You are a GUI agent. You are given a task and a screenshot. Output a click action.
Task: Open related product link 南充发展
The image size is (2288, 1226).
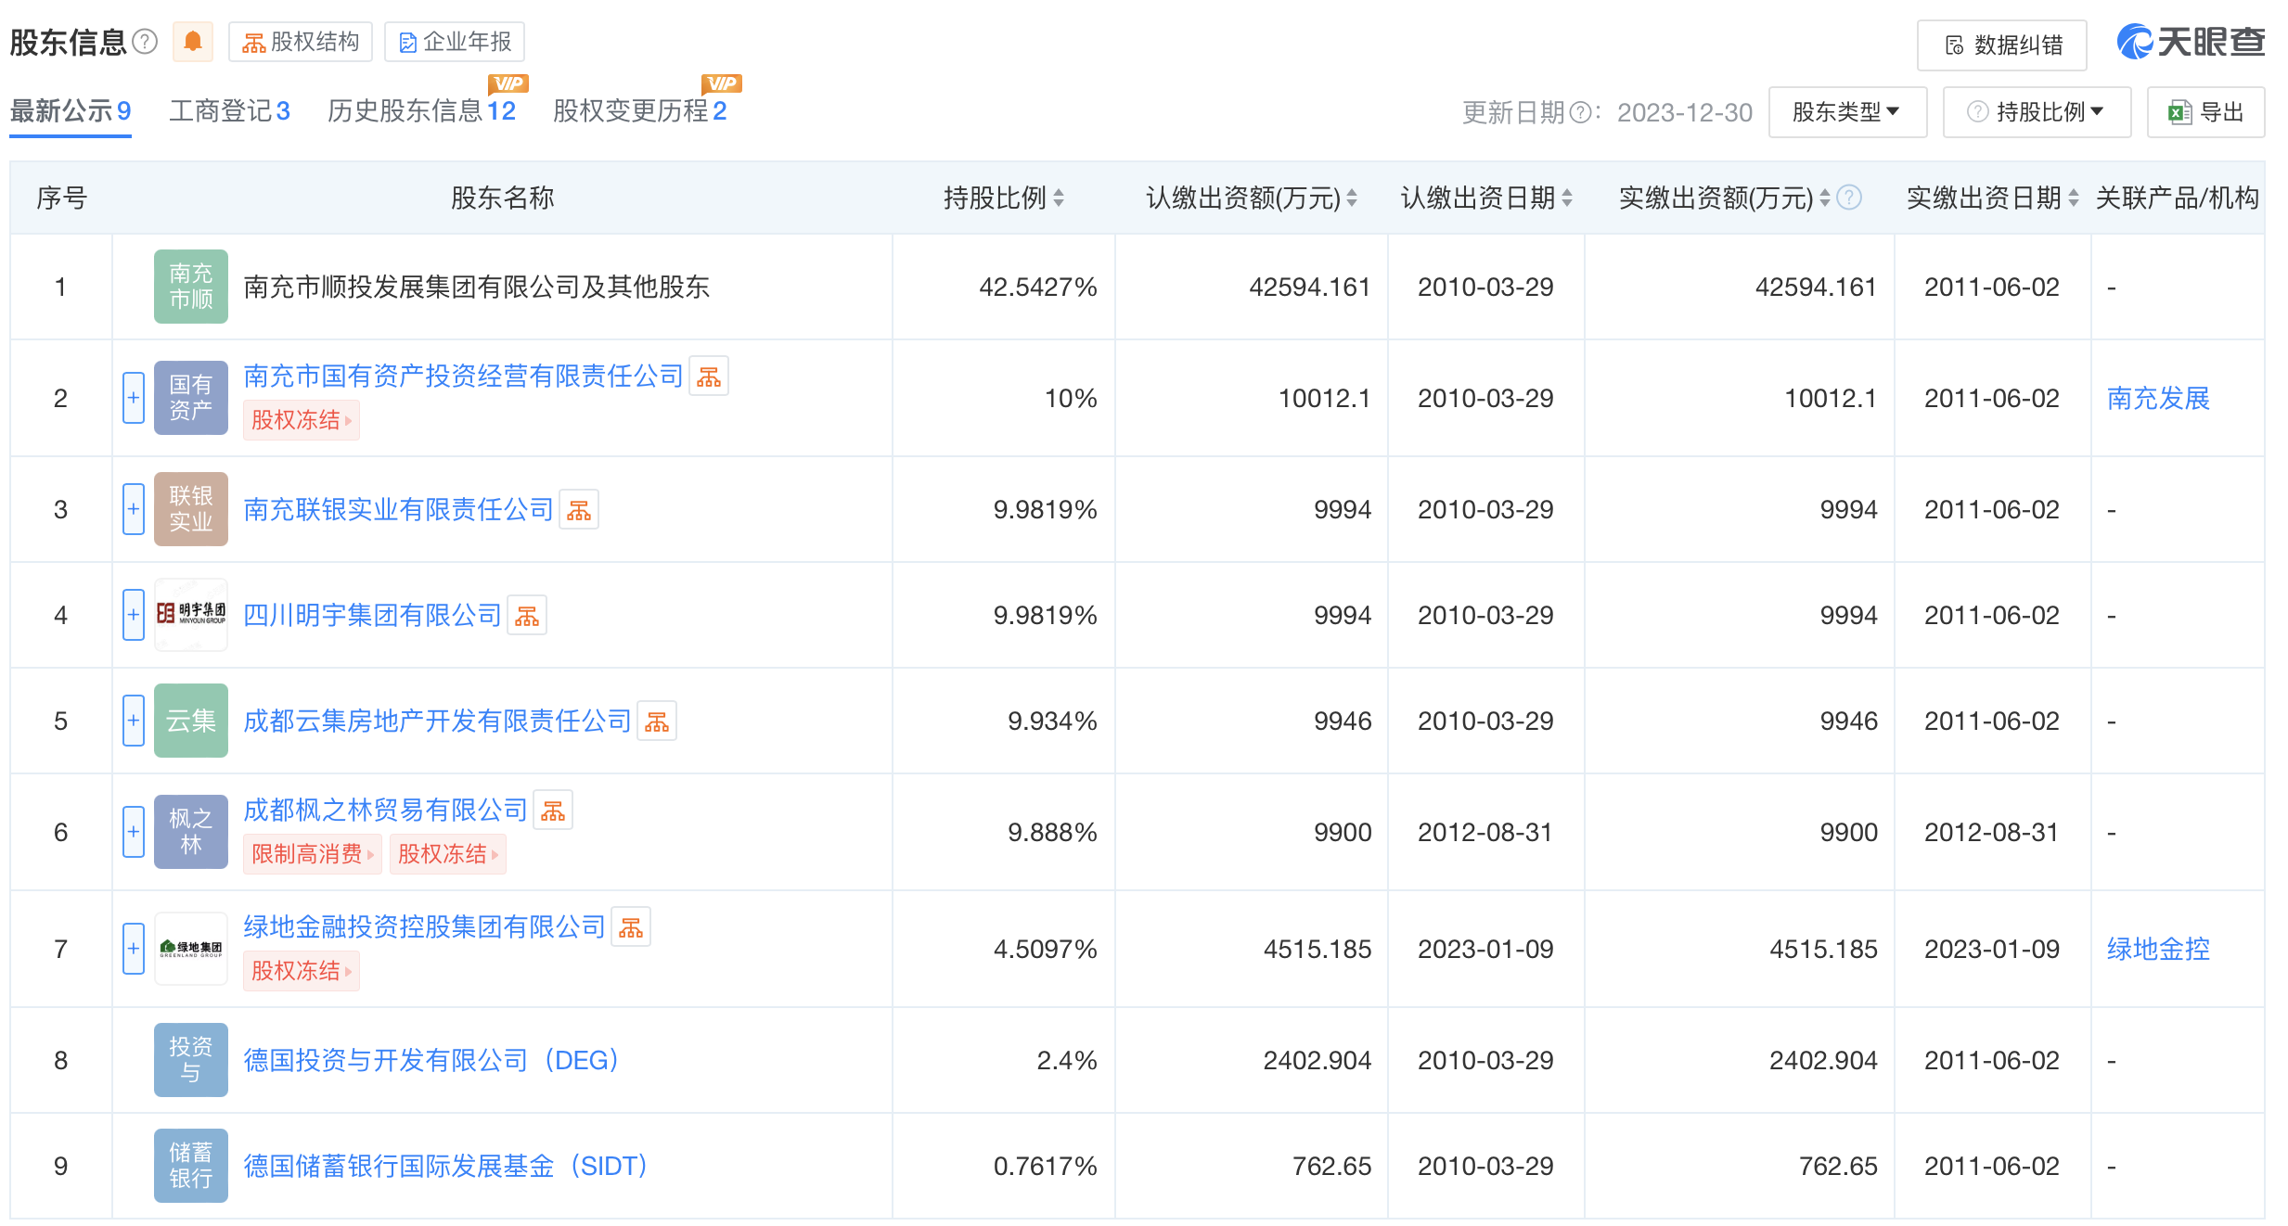pyautogui.click(x=2159, y=398)
